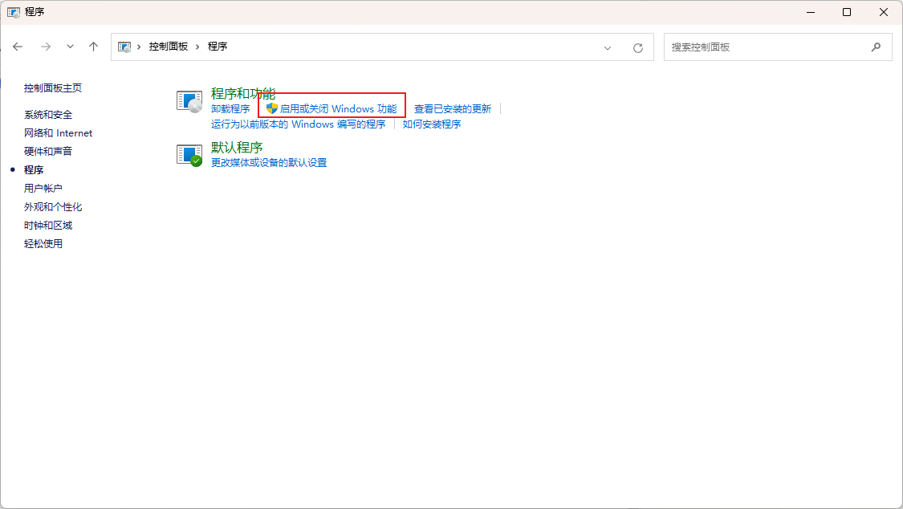
Task: Select 控制面板 breadcrumb in address bar
Action: [169, 47]
